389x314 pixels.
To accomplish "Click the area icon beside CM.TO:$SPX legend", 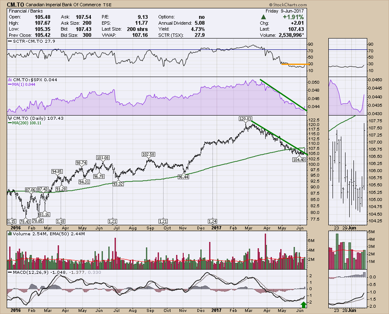I will (10, 80).
